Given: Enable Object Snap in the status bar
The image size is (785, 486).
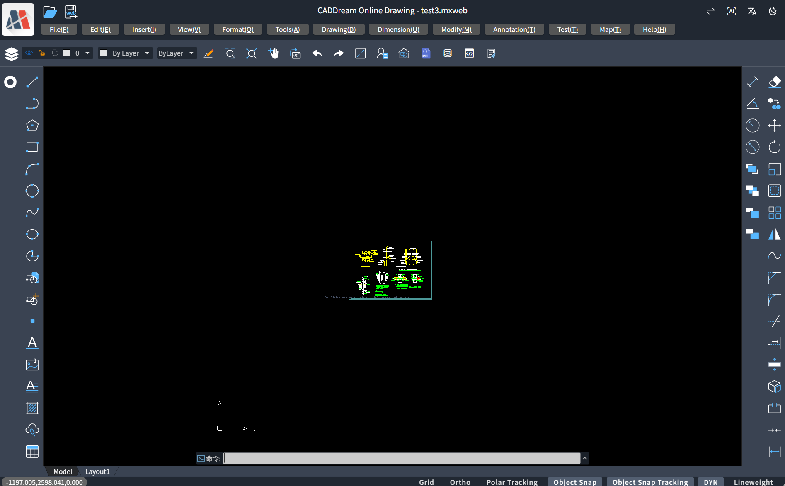Looking at the screenshot, I should click(x=574, y=482).
